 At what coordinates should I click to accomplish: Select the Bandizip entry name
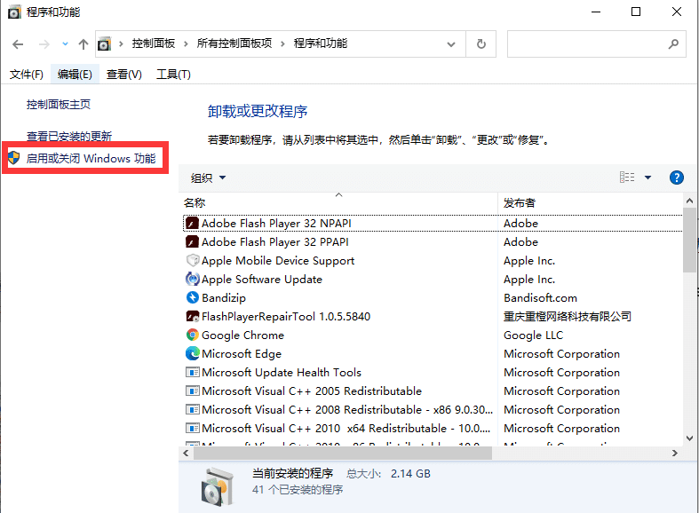(224, 298)
